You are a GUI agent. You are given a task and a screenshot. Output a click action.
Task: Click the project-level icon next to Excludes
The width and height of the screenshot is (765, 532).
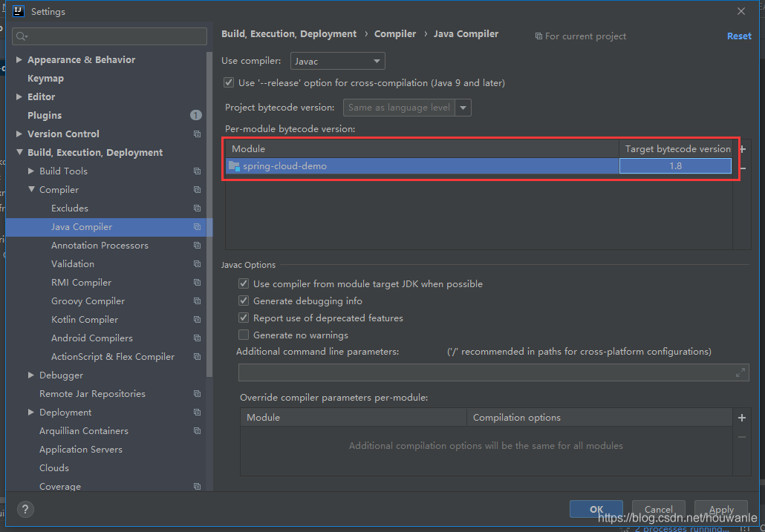tap(197, 208)
